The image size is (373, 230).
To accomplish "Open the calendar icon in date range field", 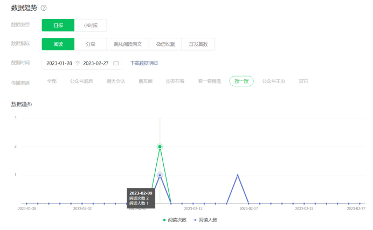I will pos(116,63).
